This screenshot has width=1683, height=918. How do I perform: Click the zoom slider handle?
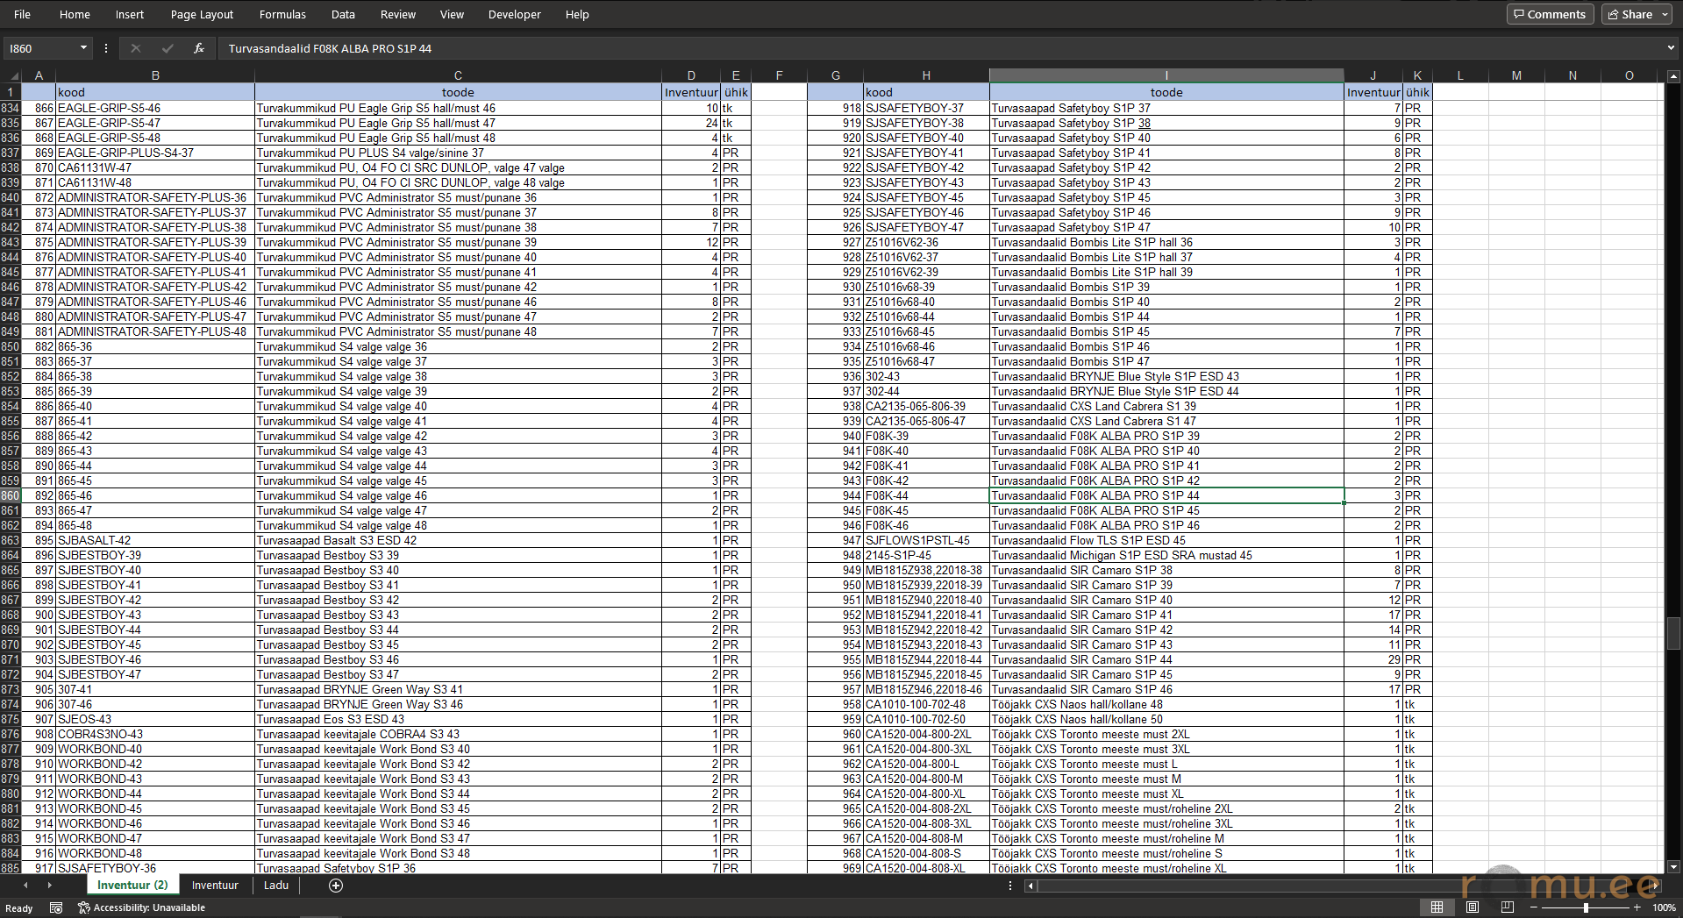[1586, 907]
